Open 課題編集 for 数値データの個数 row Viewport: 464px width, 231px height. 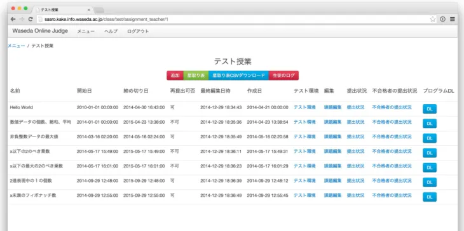[333, 122]
